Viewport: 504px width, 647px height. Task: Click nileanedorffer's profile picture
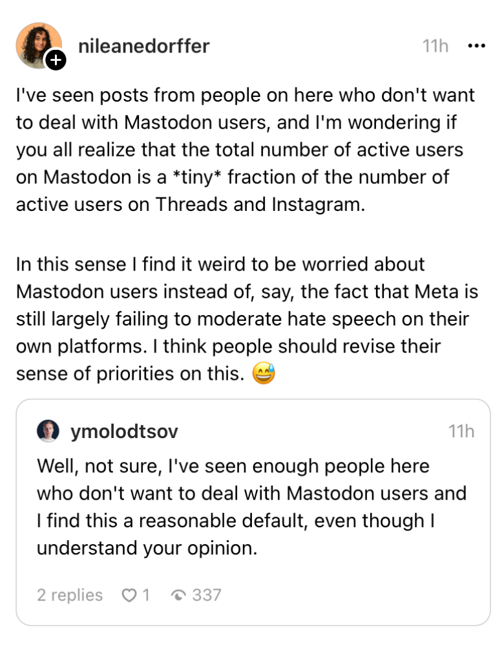pos(38,45)
